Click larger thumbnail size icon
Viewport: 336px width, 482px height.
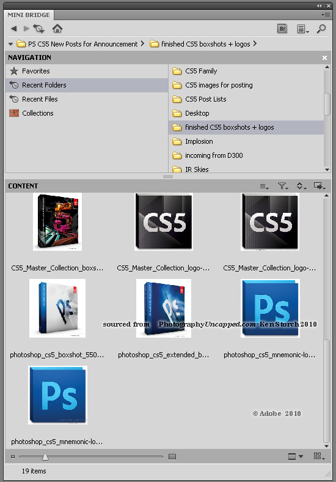[172, 457]
